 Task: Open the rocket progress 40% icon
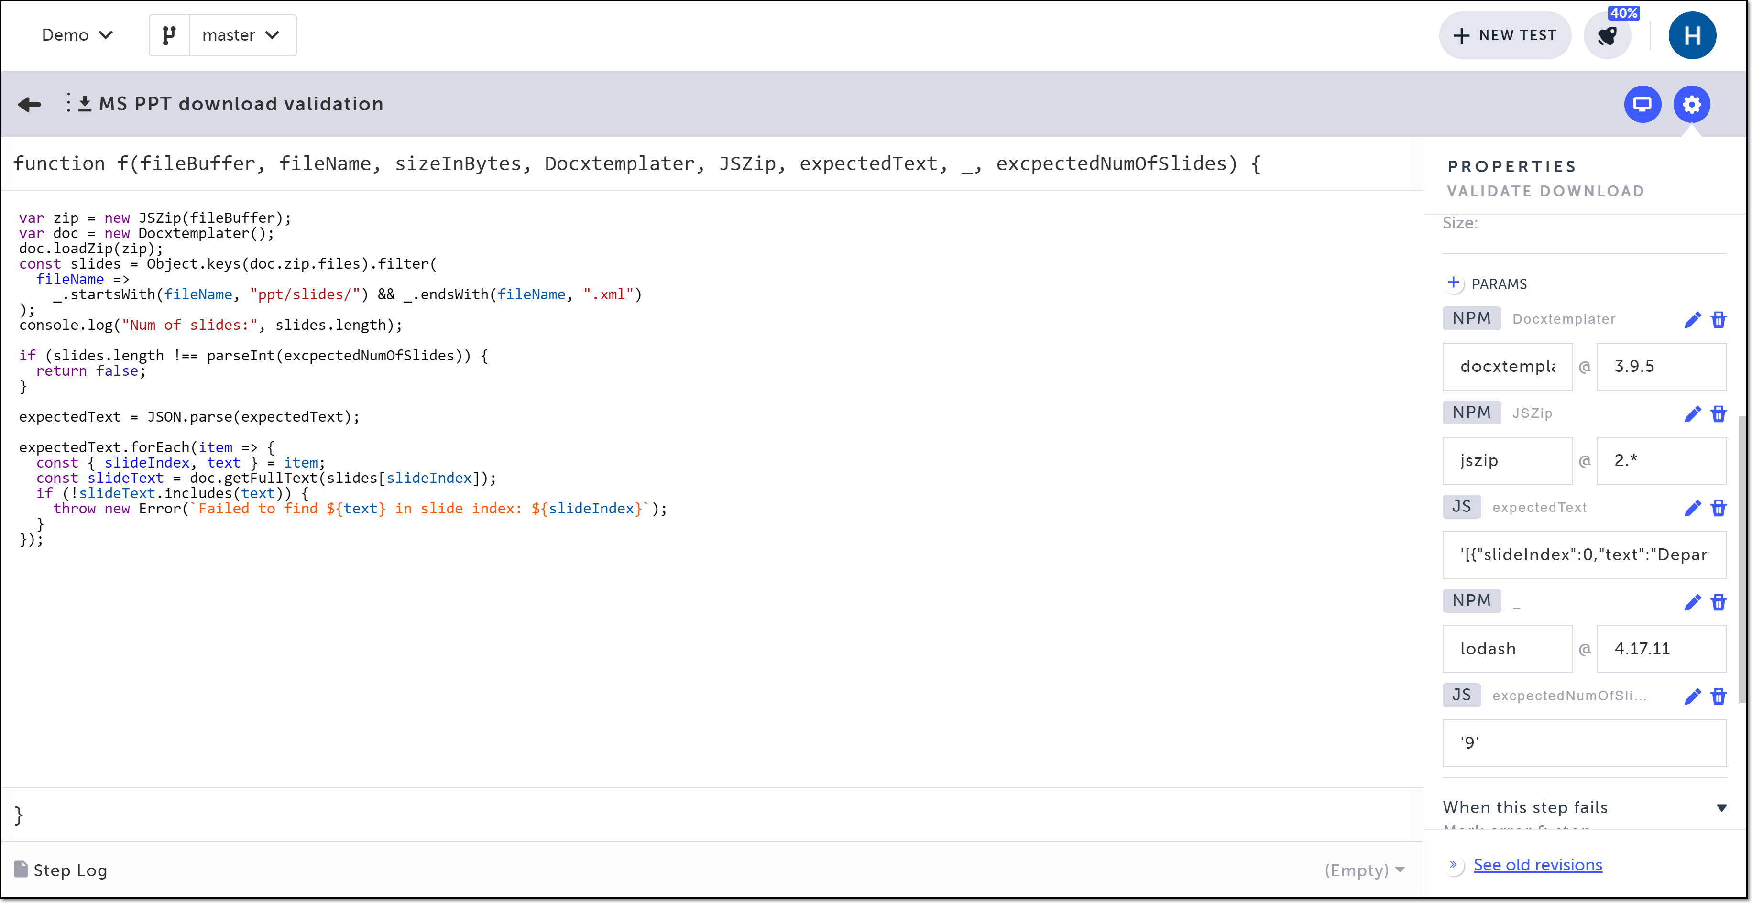(1608, 36)
